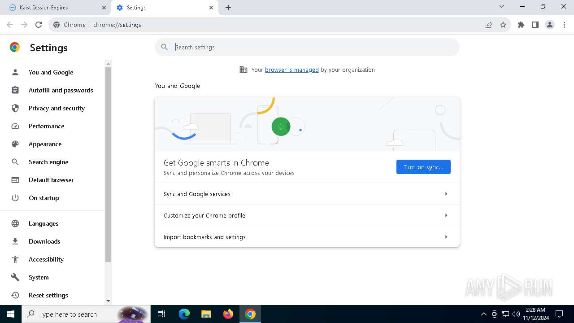Screen dimensions: 574x323
Task: Open the tab search dropdown chevron
Action: [x=502, y=7]
